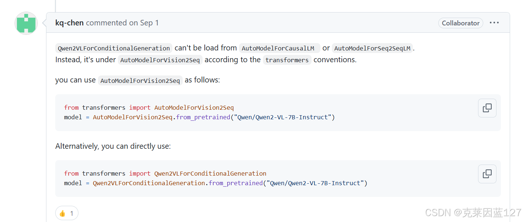Click the import keyword in first snippet

pyautogui.click(x=140, y=108)
